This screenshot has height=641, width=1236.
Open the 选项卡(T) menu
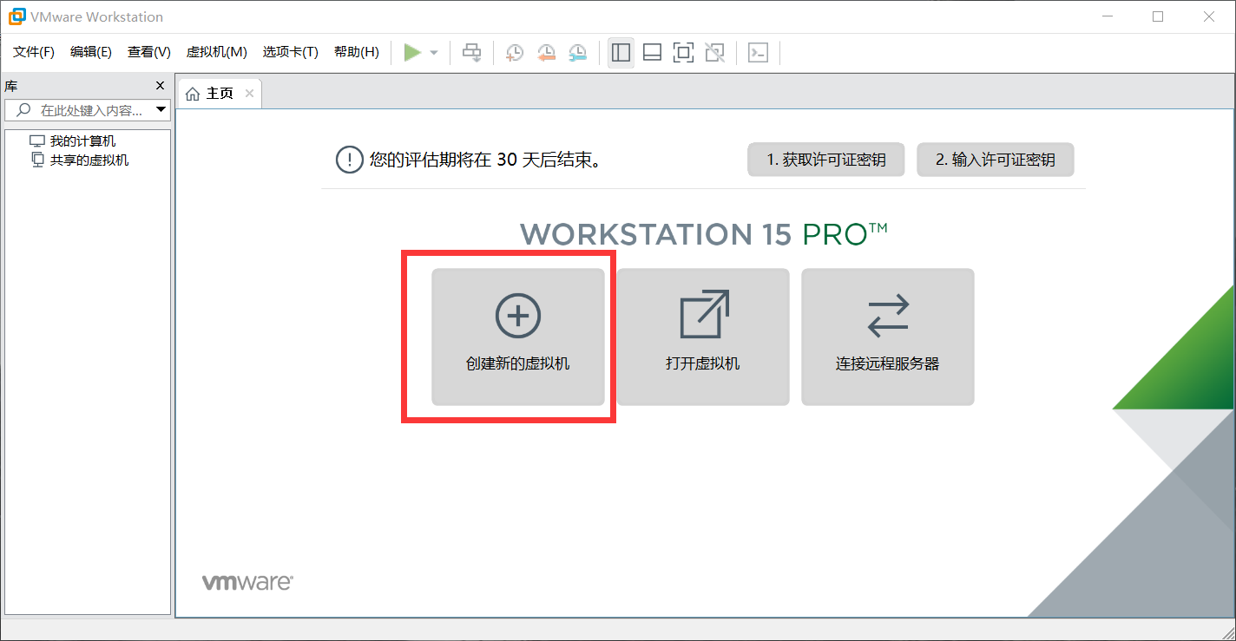click(x=291, y=52)
